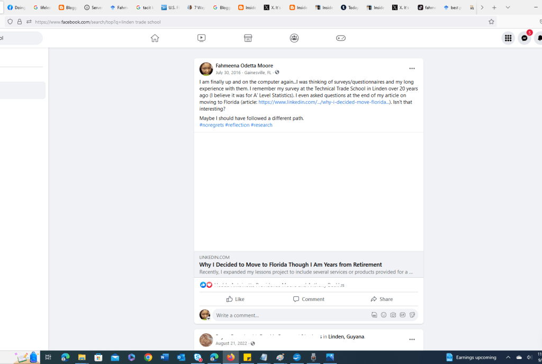This screenshot has width=542, height=364.
Task: Share the post via the Share button
Action: click(382, 299)
